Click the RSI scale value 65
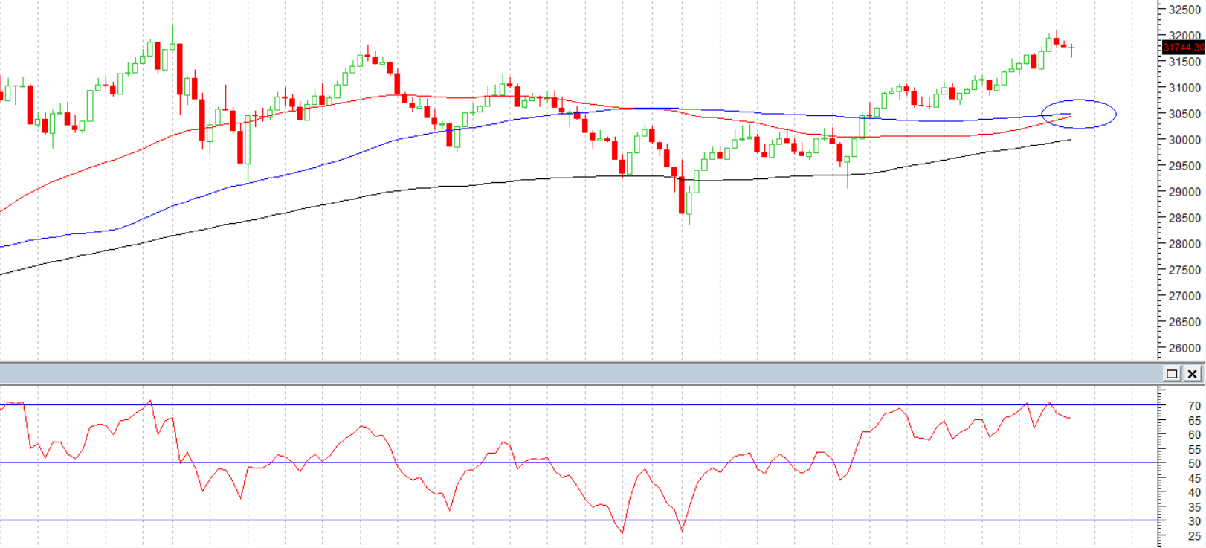 tap(1194, 421)
